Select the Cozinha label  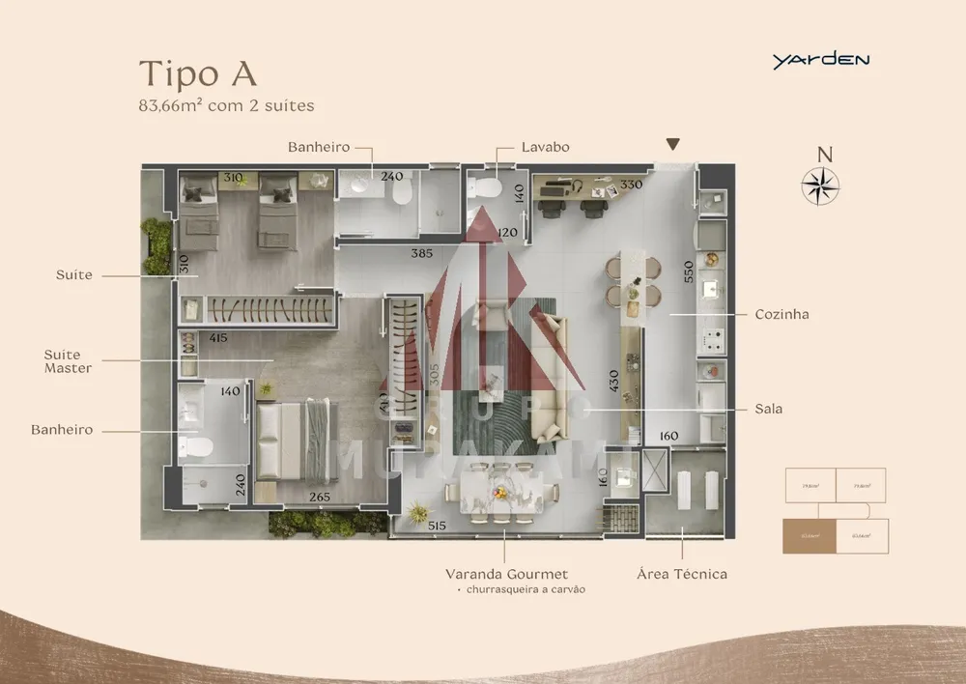781,314
